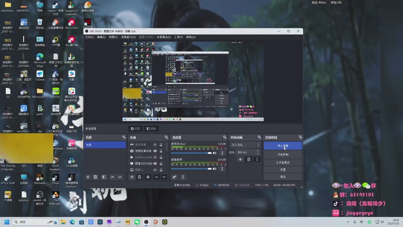This screenshot has width=403, height=227.
Task: Open mixer panel bottom three-dot menu
Action: pos(183,177)
